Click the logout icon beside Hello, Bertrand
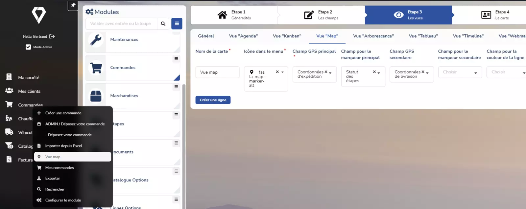 click(52, 36)
